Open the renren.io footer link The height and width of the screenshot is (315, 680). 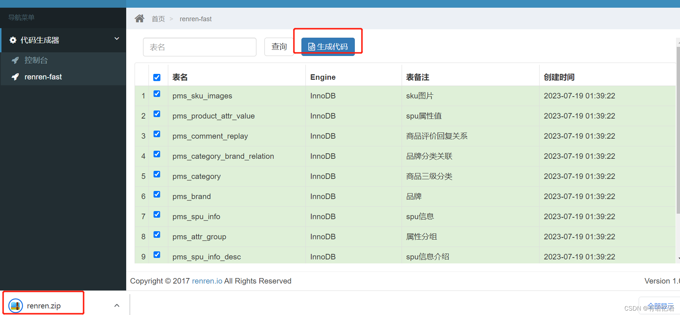click(207, 281)
